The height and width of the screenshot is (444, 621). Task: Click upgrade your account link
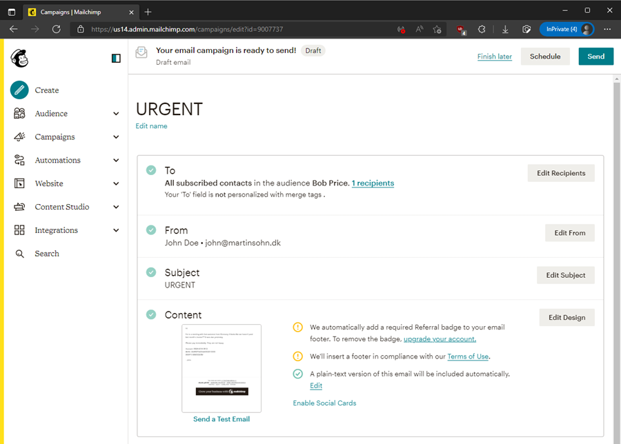[x=440, y=339]
